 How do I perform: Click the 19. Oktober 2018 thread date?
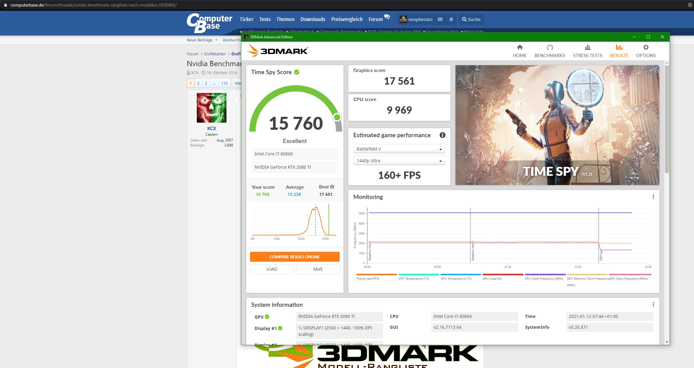pos(222,73)
